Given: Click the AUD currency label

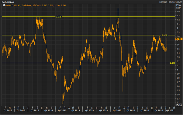Looking at the screenshot, I should point(178,8).
